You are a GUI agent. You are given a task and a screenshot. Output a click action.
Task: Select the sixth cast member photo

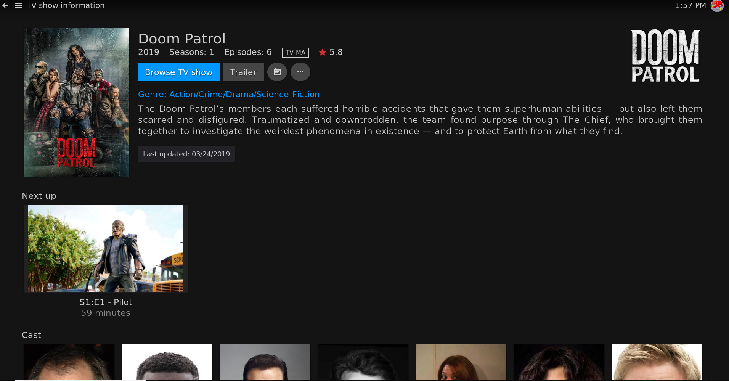click(x=559, y=362)
